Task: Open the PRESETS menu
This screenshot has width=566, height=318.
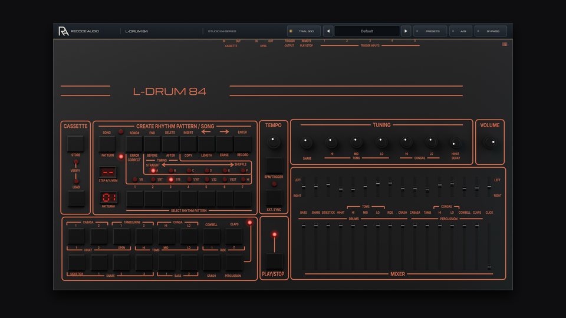Action: click(x=430, y=31)
